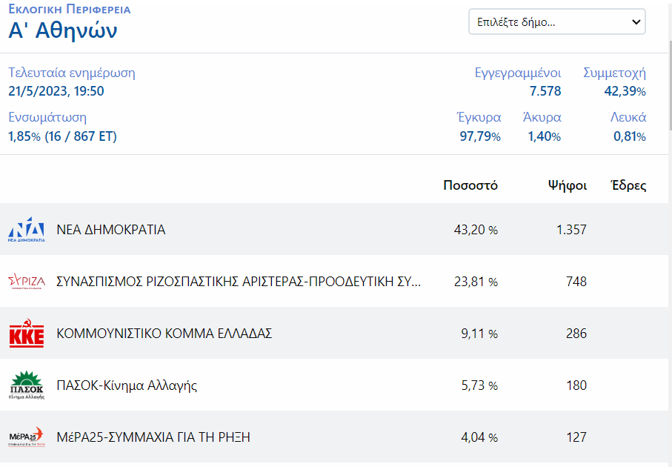
Task: Click the 1,85% (16 / 867 ΕΤ) value
Action: point(62,136)
